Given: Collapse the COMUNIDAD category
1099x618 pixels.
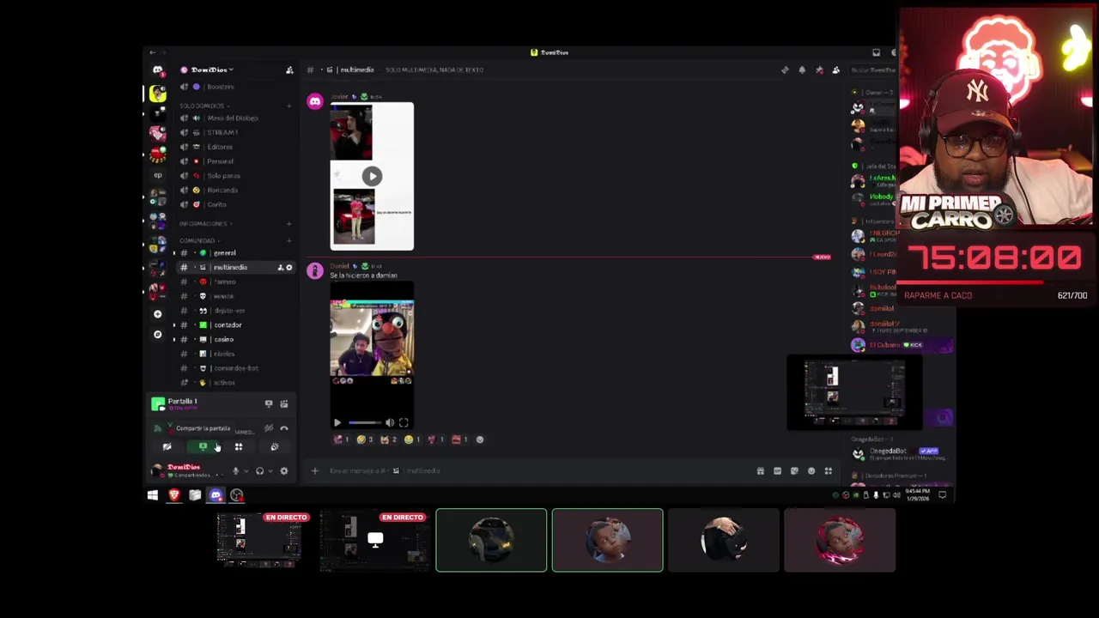Looking at the screenshot, I should point(198,241).
